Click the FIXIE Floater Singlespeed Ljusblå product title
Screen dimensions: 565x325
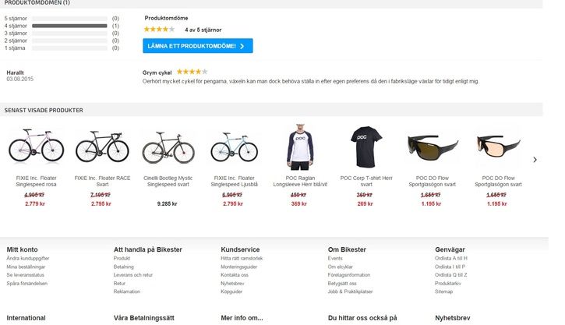click(x=233, y=182)
